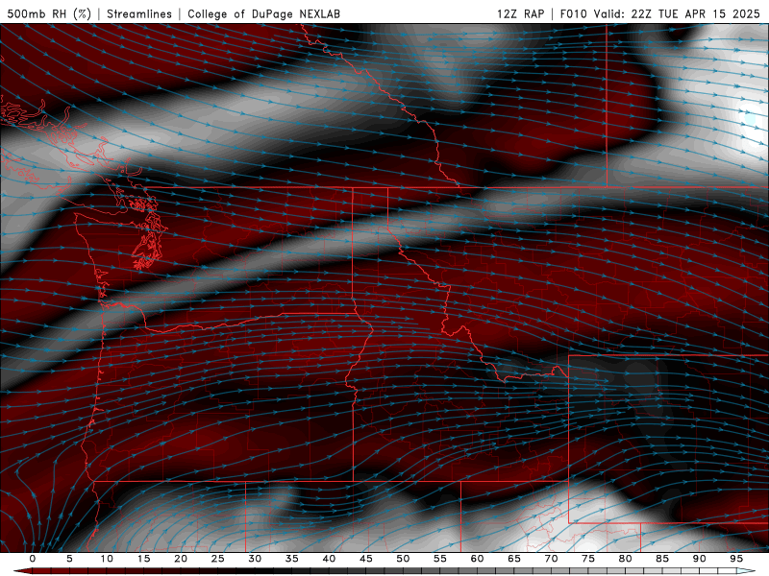Viewport: 769px width, 576px height.
Task: Click the colorbar label '15'
Action: (143, 559)
